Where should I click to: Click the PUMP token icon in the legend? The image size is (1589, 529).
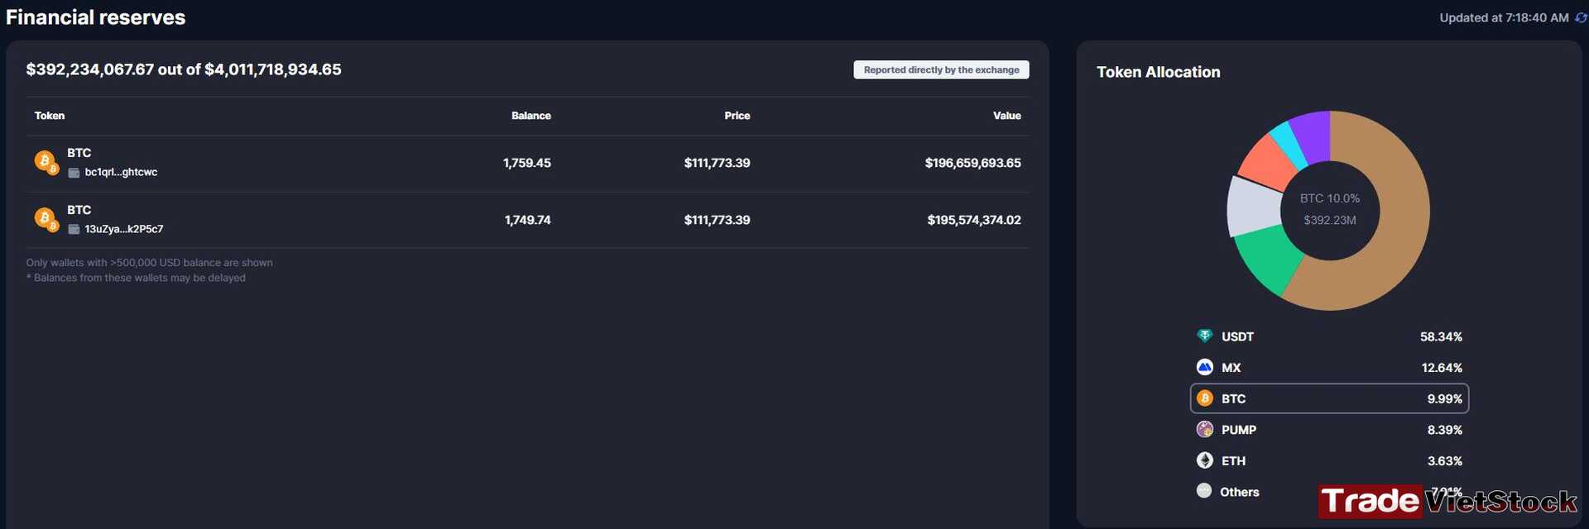[1205, 429]
